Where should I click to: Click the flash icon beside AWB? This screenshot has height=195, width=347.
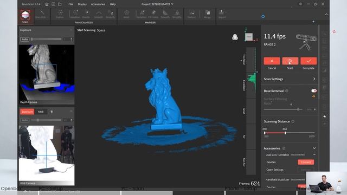52,112
